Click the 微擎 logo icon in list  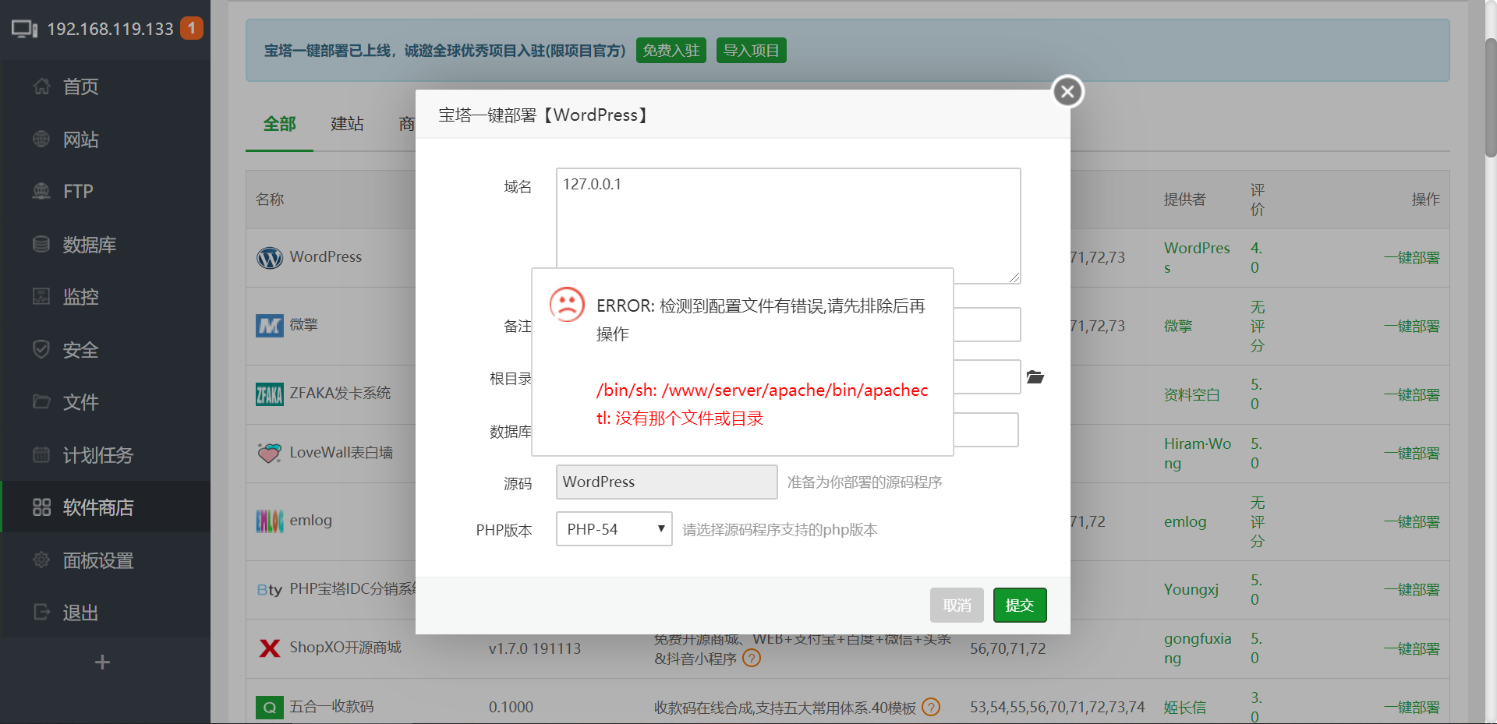pyautogui.click(x=270, y=325)
